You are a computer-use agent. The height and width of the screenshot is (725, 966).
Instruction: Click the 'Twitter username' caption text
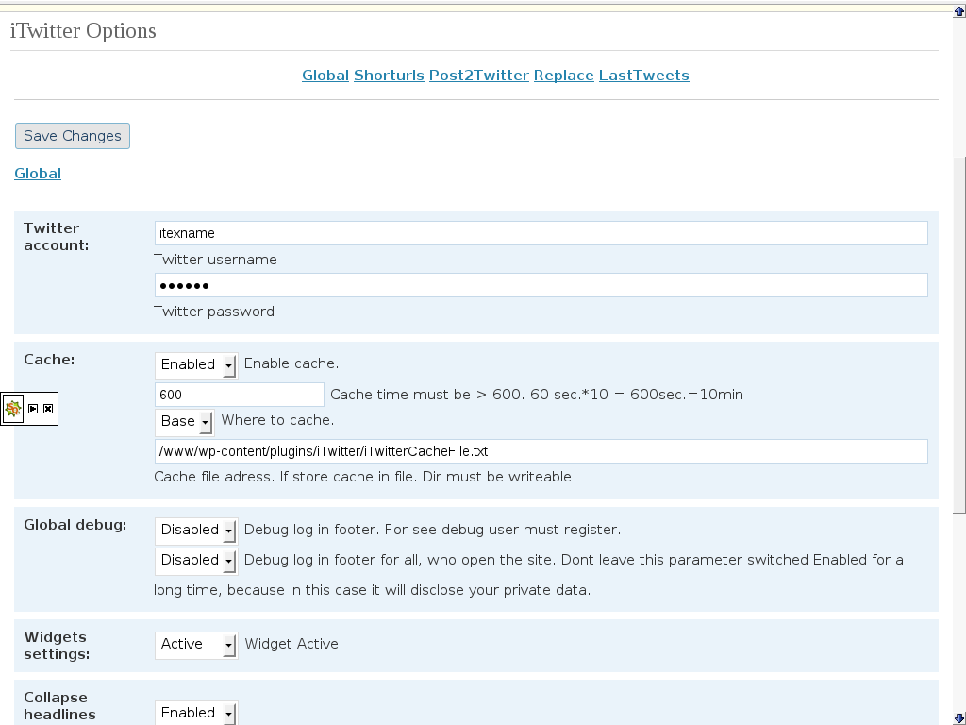(215, 260)
